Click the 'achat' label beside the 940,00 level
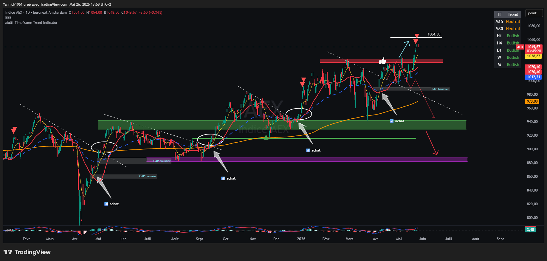547x261 pixels. 397,121
